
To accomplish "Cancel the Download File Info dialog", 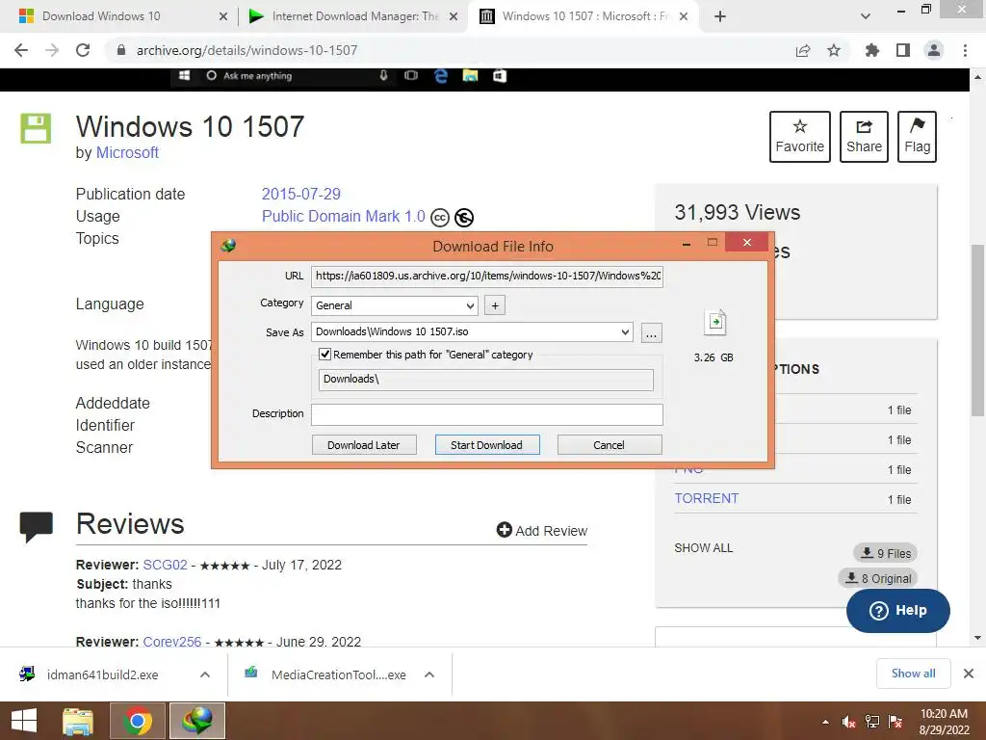I will tap(609, 445).
